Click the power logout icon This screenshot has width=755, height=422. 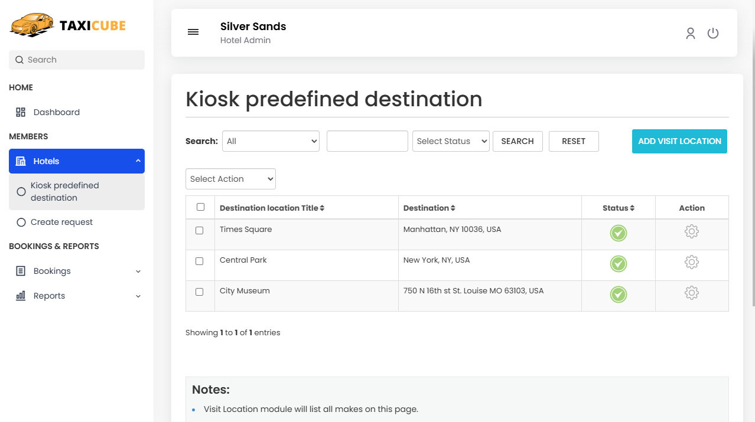point(713,33)
